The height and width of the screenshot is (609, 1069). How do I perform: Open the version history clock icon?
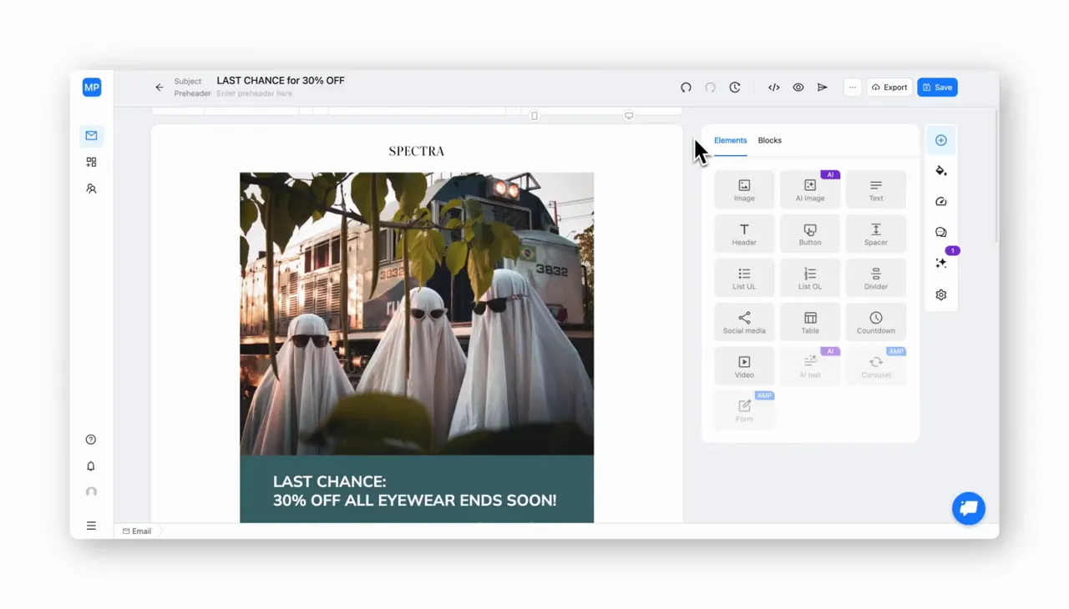735,88
